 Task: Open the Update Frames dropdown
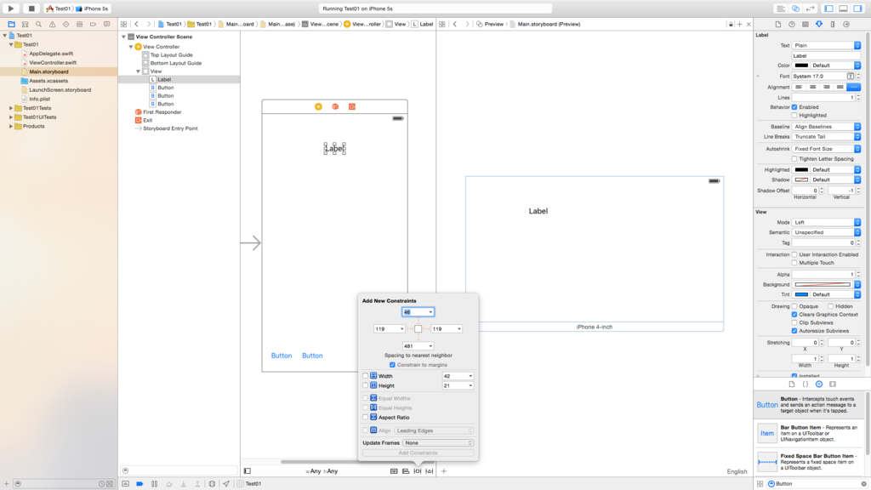point(438,442)
